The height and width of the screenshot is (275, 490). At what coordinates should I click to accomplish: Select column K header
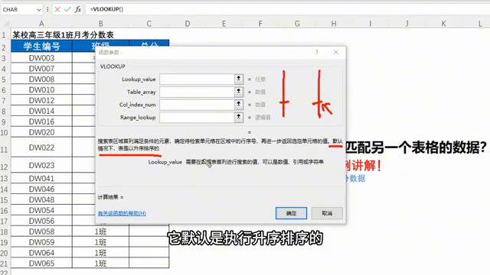pyautogui.click(x=443, y=24)
